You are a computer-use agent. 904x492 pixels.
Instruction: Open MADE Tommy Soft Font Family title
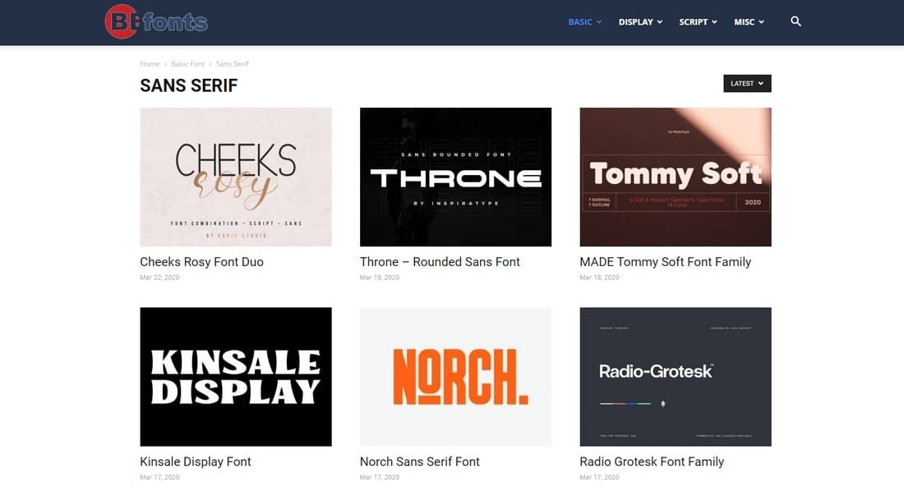point(666,262)
